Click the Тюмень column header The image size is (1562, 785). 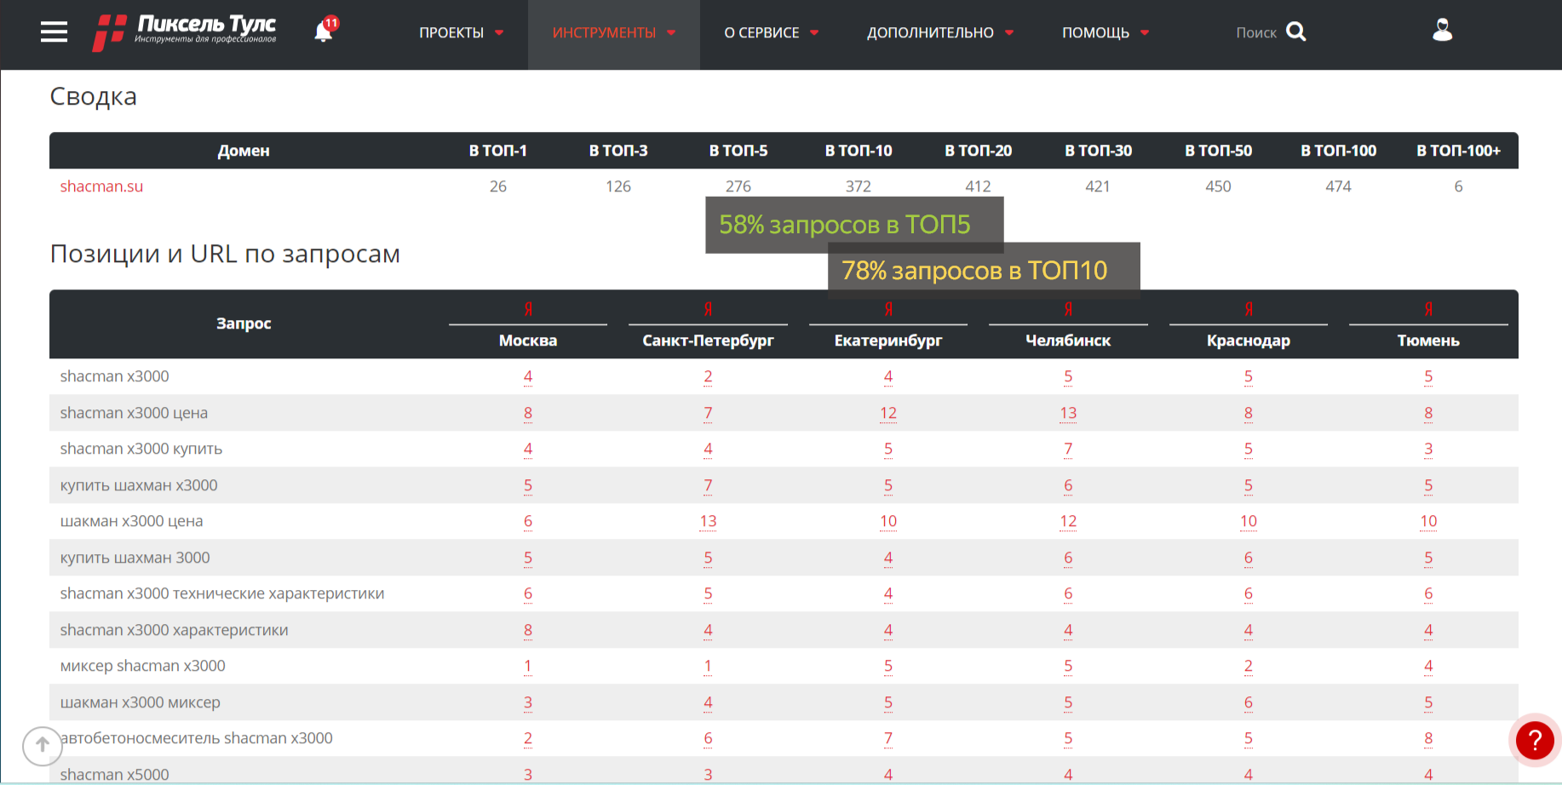pos(1428,341)
